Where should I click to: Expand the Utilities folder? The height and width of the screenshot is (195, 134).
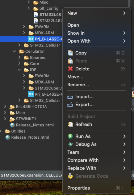click(x=1, y=131)
